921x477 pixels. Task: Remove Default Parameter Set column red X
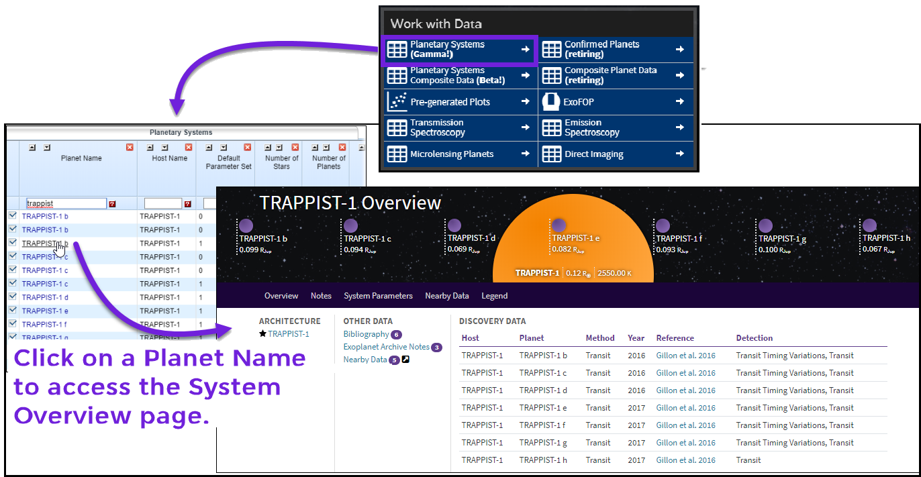point(247,148)
